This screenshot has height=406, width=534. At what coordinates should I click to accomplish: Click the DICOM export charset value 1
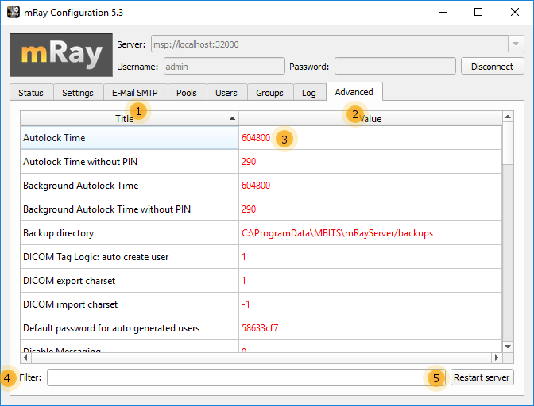click(x=244, y=280)
